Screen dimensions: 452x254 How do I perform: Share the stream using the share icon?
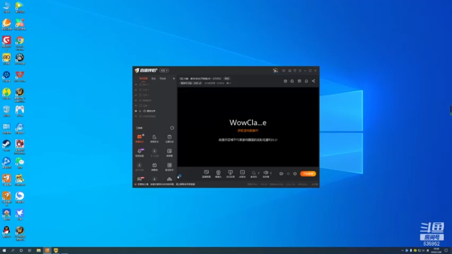tap(314, 81)
